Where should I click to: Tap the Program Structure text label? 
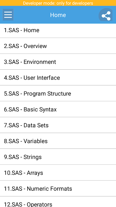point(47,94)
